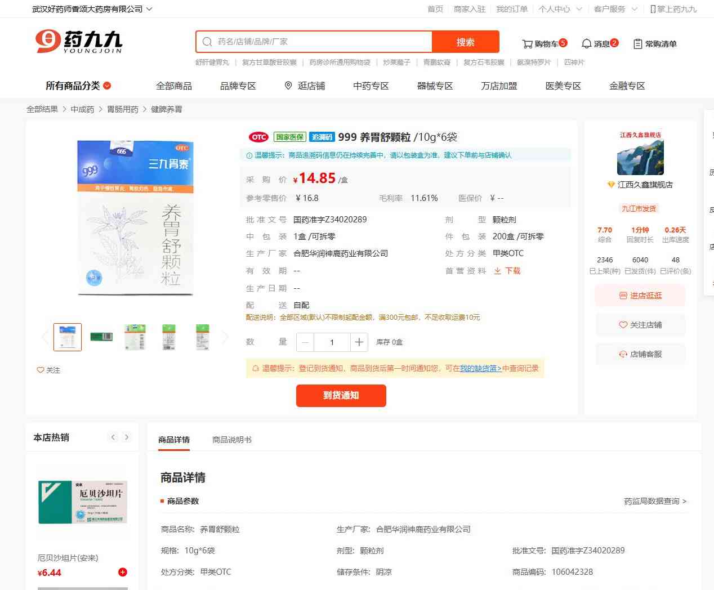The image size is (714, 590).
Task: Toggle 关注店铺 to follow the store
Action: (x=640, y=325)
